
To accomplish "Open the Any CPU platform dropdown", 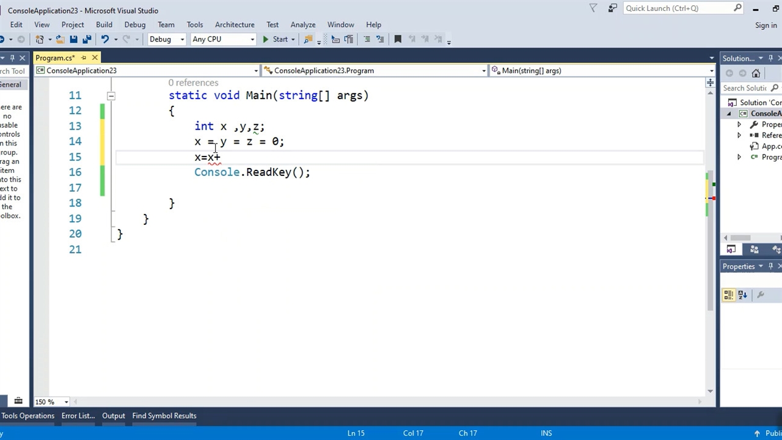I will click(223, 39).
